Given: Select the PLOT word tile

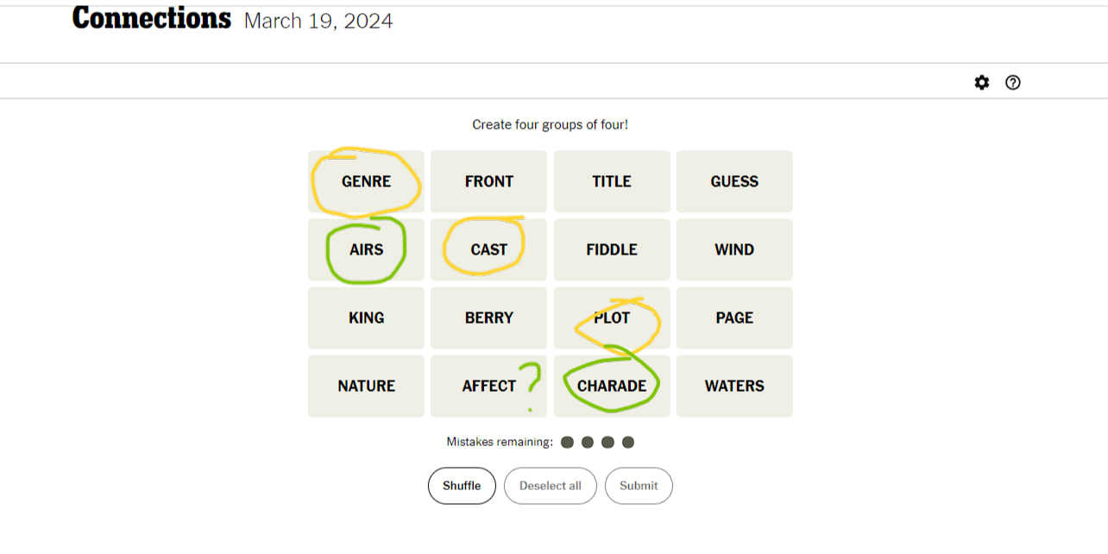Looking at the screenshot, I should tap(612, 318).
